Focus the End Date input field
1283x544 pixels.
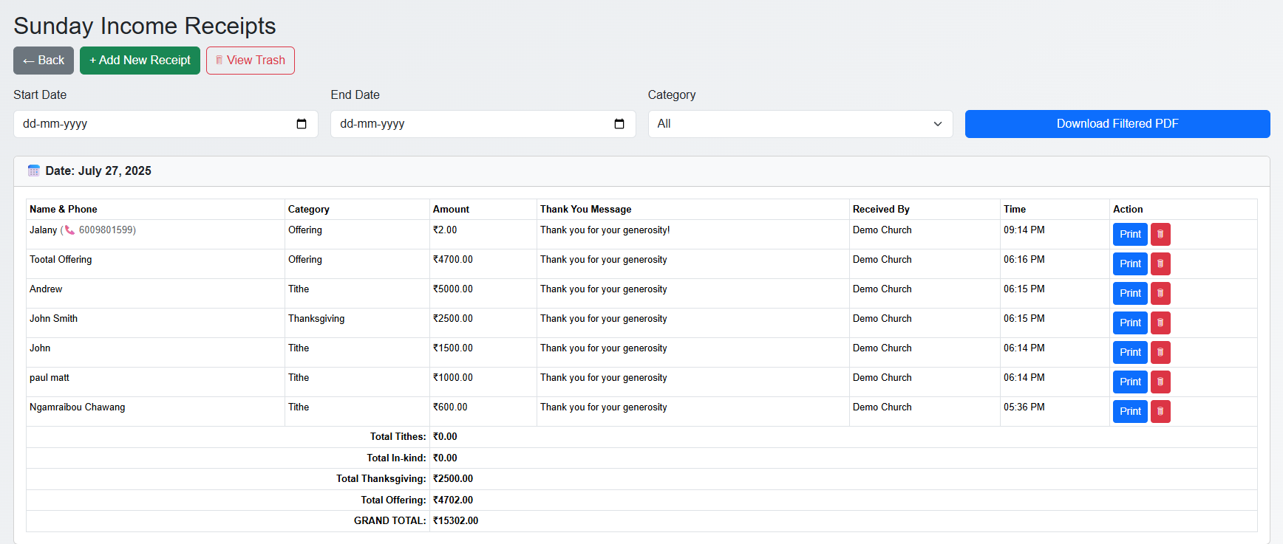coord(483,124)
